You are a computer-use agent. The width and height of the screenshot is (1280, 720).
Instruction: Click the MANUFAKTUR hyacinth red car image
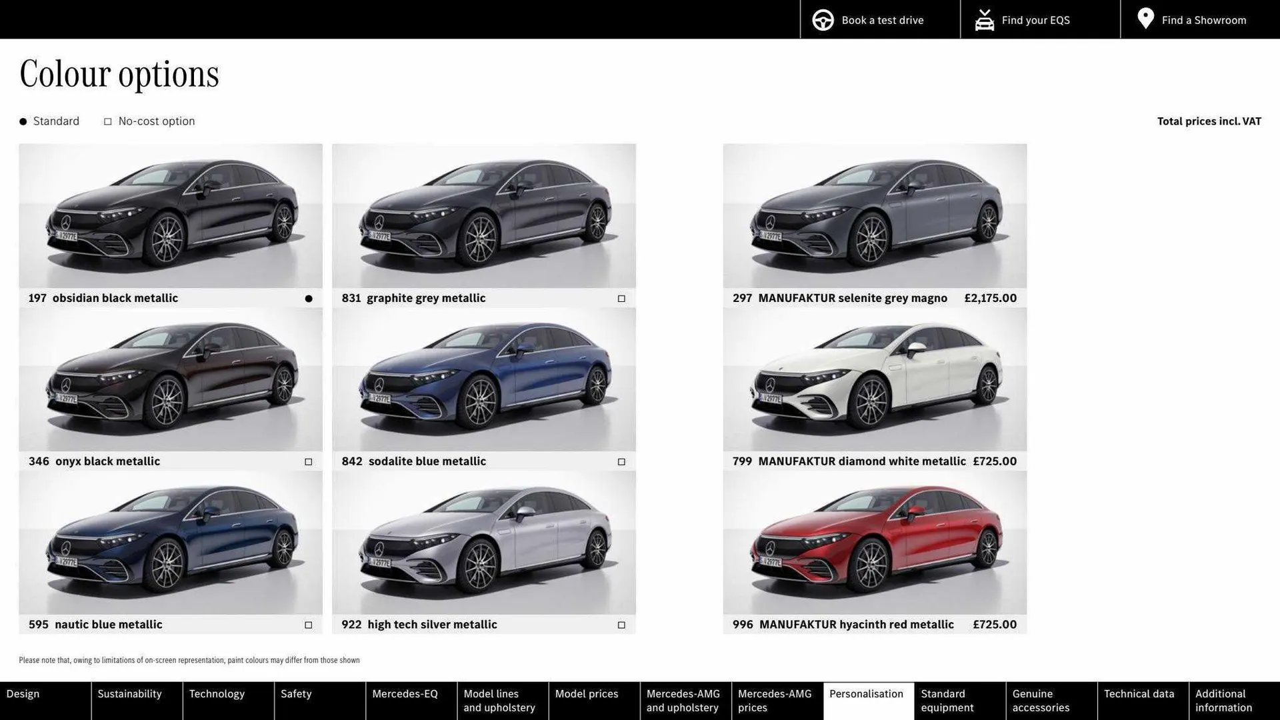tap(875, 543)
